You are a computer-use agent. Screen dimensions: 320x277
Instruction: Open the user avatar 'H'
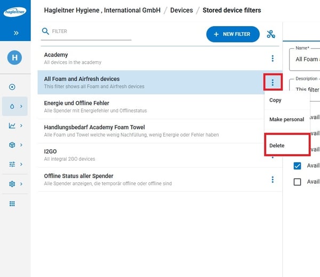(x=15, y=58)
